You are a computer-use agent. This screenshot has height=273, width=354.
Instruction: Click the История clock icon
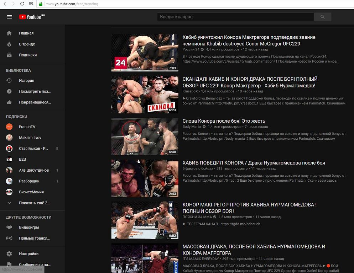9,80
